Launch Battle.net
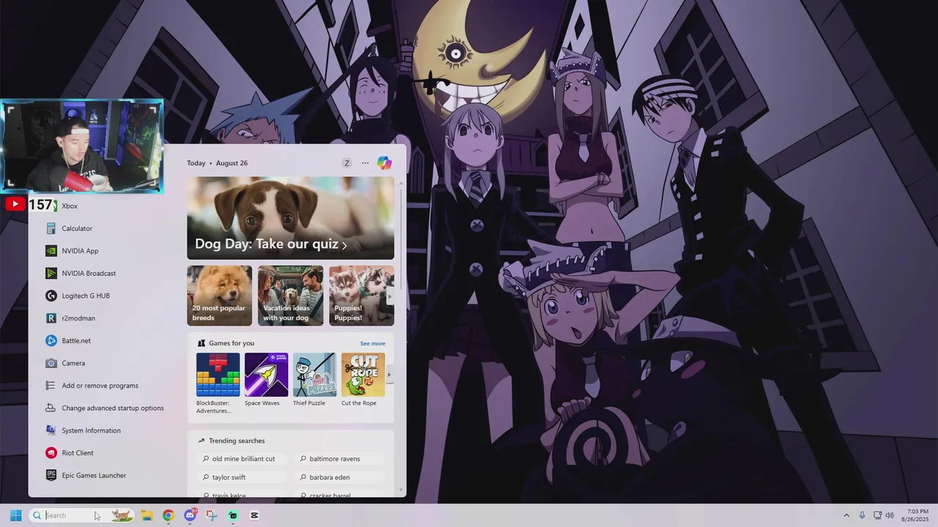Screen dimensions: 938x527 (x=76, y=340)
